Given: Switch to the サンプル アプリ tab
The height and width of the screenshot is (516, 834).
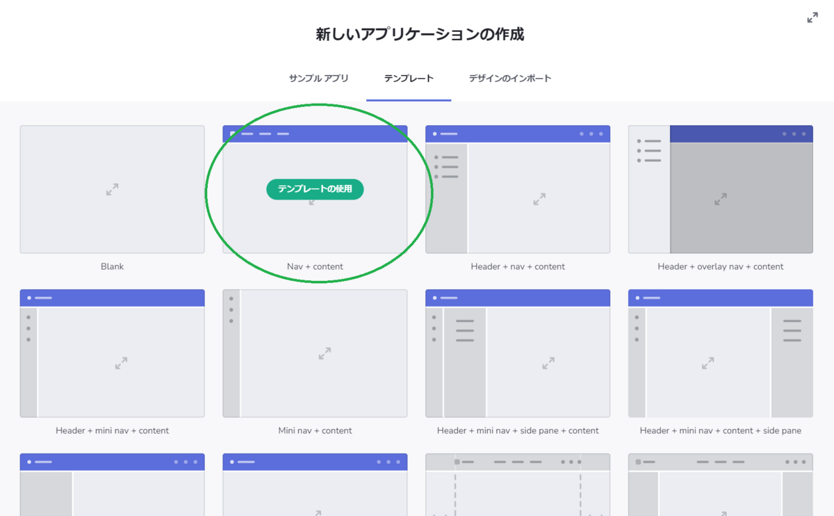Looking at the screenshot, I should click(320, 78).
